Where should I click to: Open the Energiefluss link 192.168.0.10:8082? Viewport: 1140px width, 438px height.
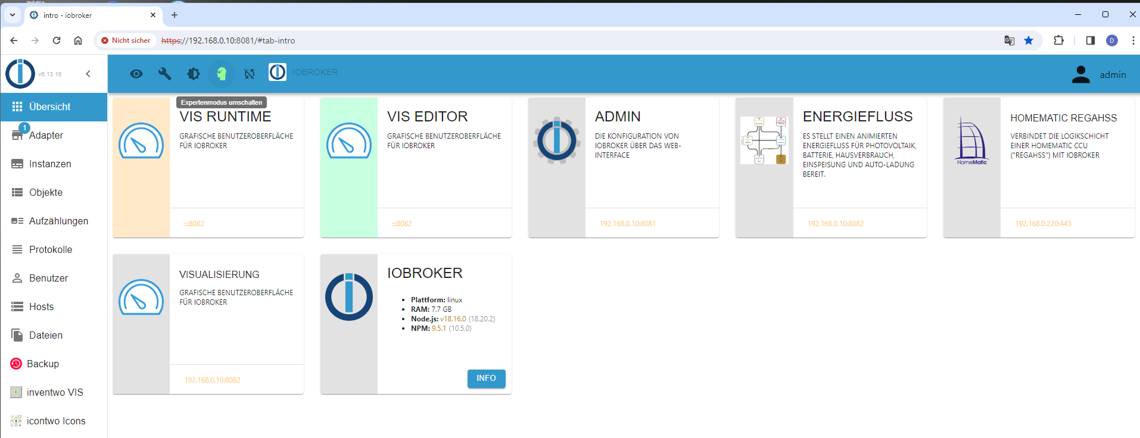pyautogui.click(x=836, y=224)
